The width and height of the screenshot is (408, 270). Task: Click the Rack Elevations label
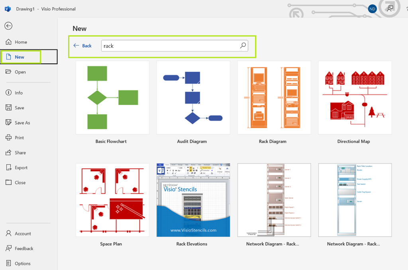pos(192,244)
